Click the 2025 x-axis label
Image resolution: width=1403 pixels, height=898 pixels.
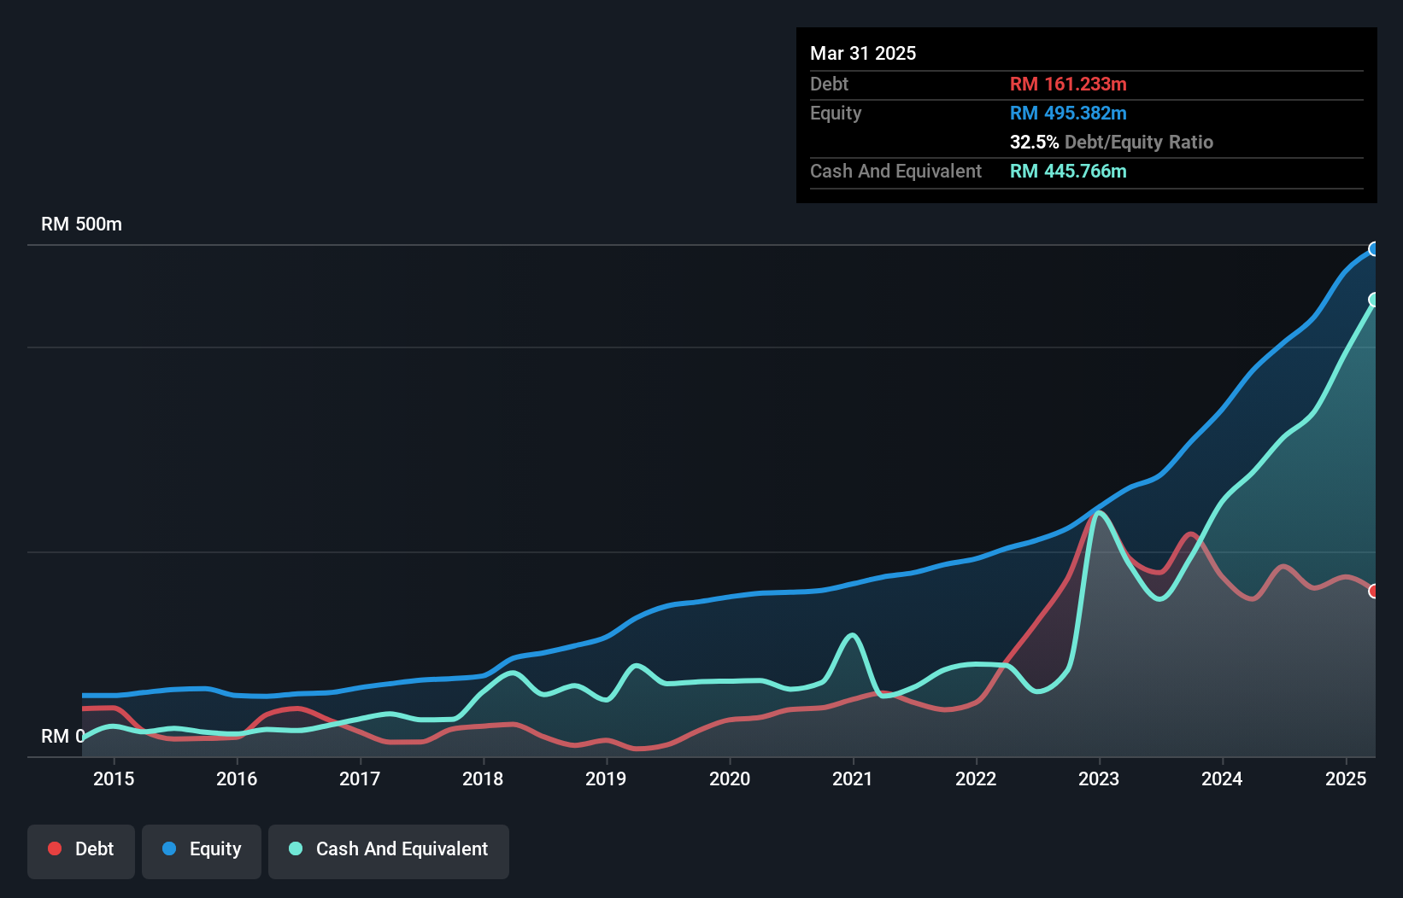click(x=1346, y=778)
